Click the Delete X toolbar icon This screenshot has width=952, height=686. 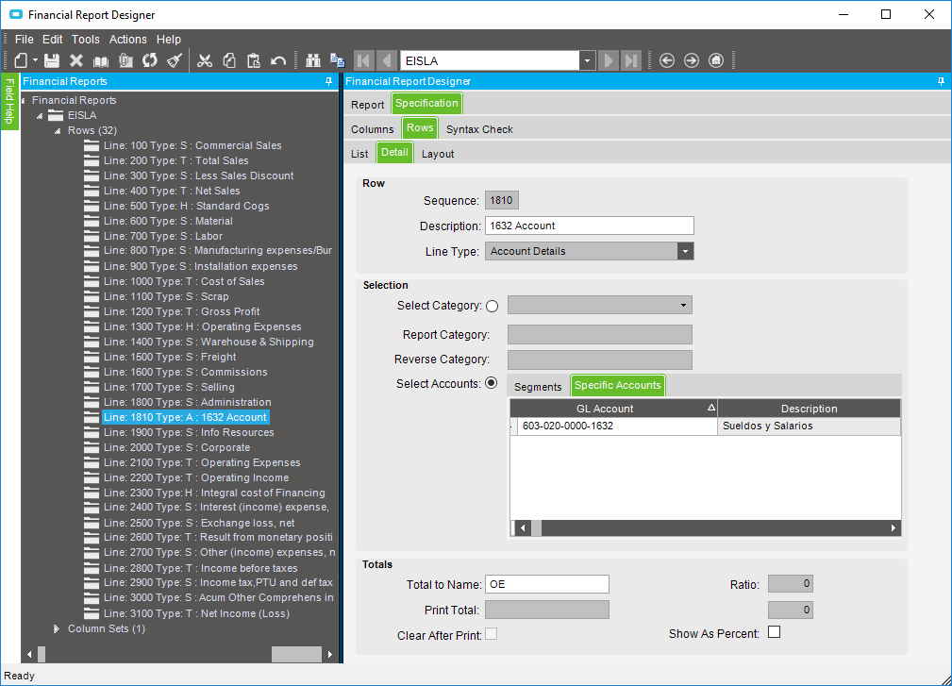click(76, 60)
